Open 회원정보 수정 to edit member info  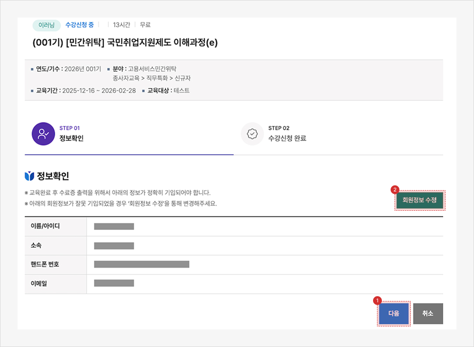coord(420,200)
